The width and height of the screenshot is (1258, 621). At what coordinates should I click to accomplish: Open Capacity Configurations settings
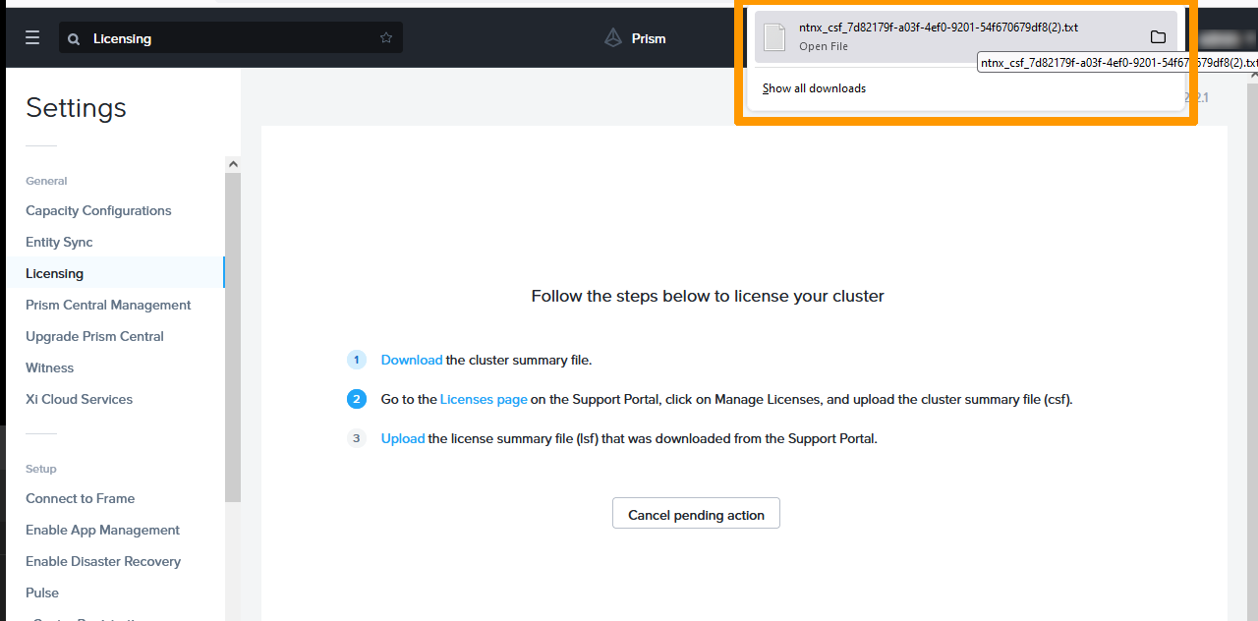98,210
